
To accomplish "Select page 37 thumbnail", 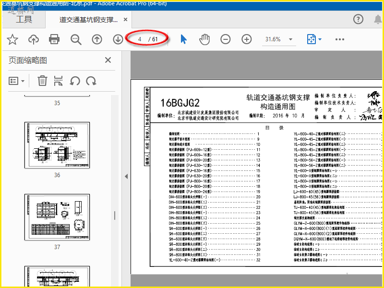I will [x=57, y=217].
